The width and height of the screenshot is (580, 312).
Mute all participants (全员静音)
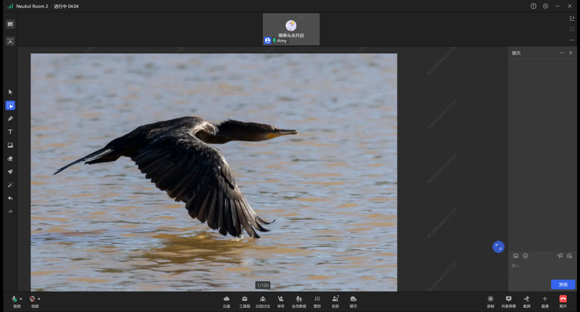(299, 301)
